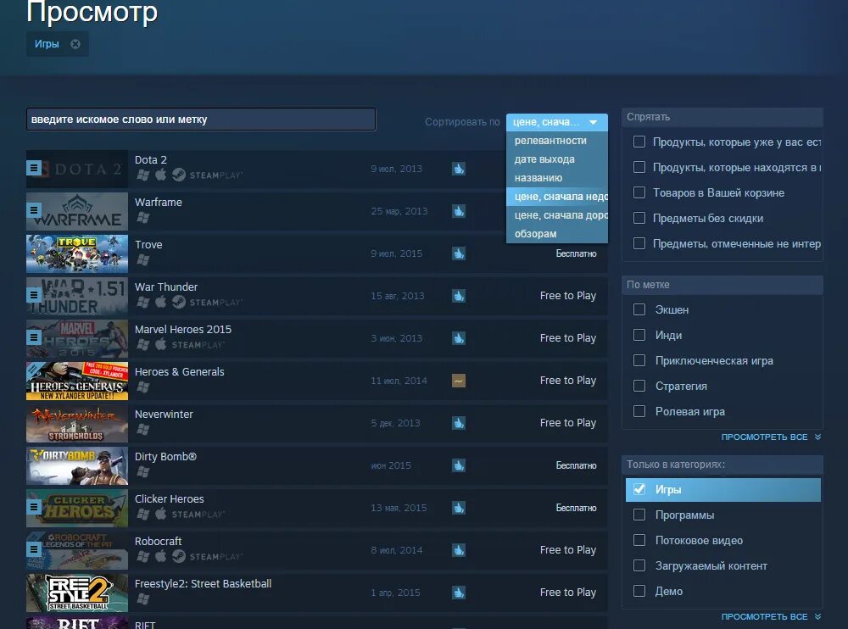Screen dimensions: 848x629
Task: Check the Демо category filter
Action: point(639,591)
